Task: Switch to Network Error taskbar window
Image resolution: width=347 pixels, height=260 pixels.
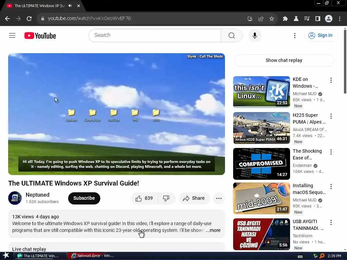Action: click(x=93, y=256)
